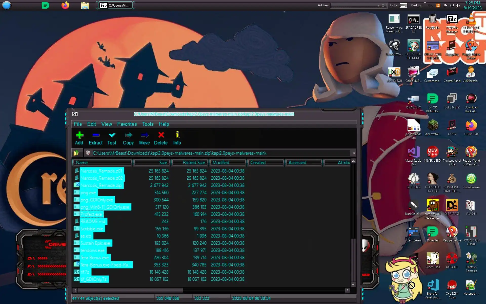486x304 pixels.
Task: Click the Extract toolbar icon
Action: coord(96,135)
